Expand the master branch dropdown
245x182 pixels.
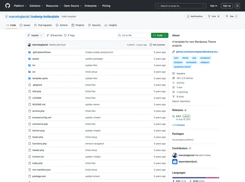coord(35,36)
